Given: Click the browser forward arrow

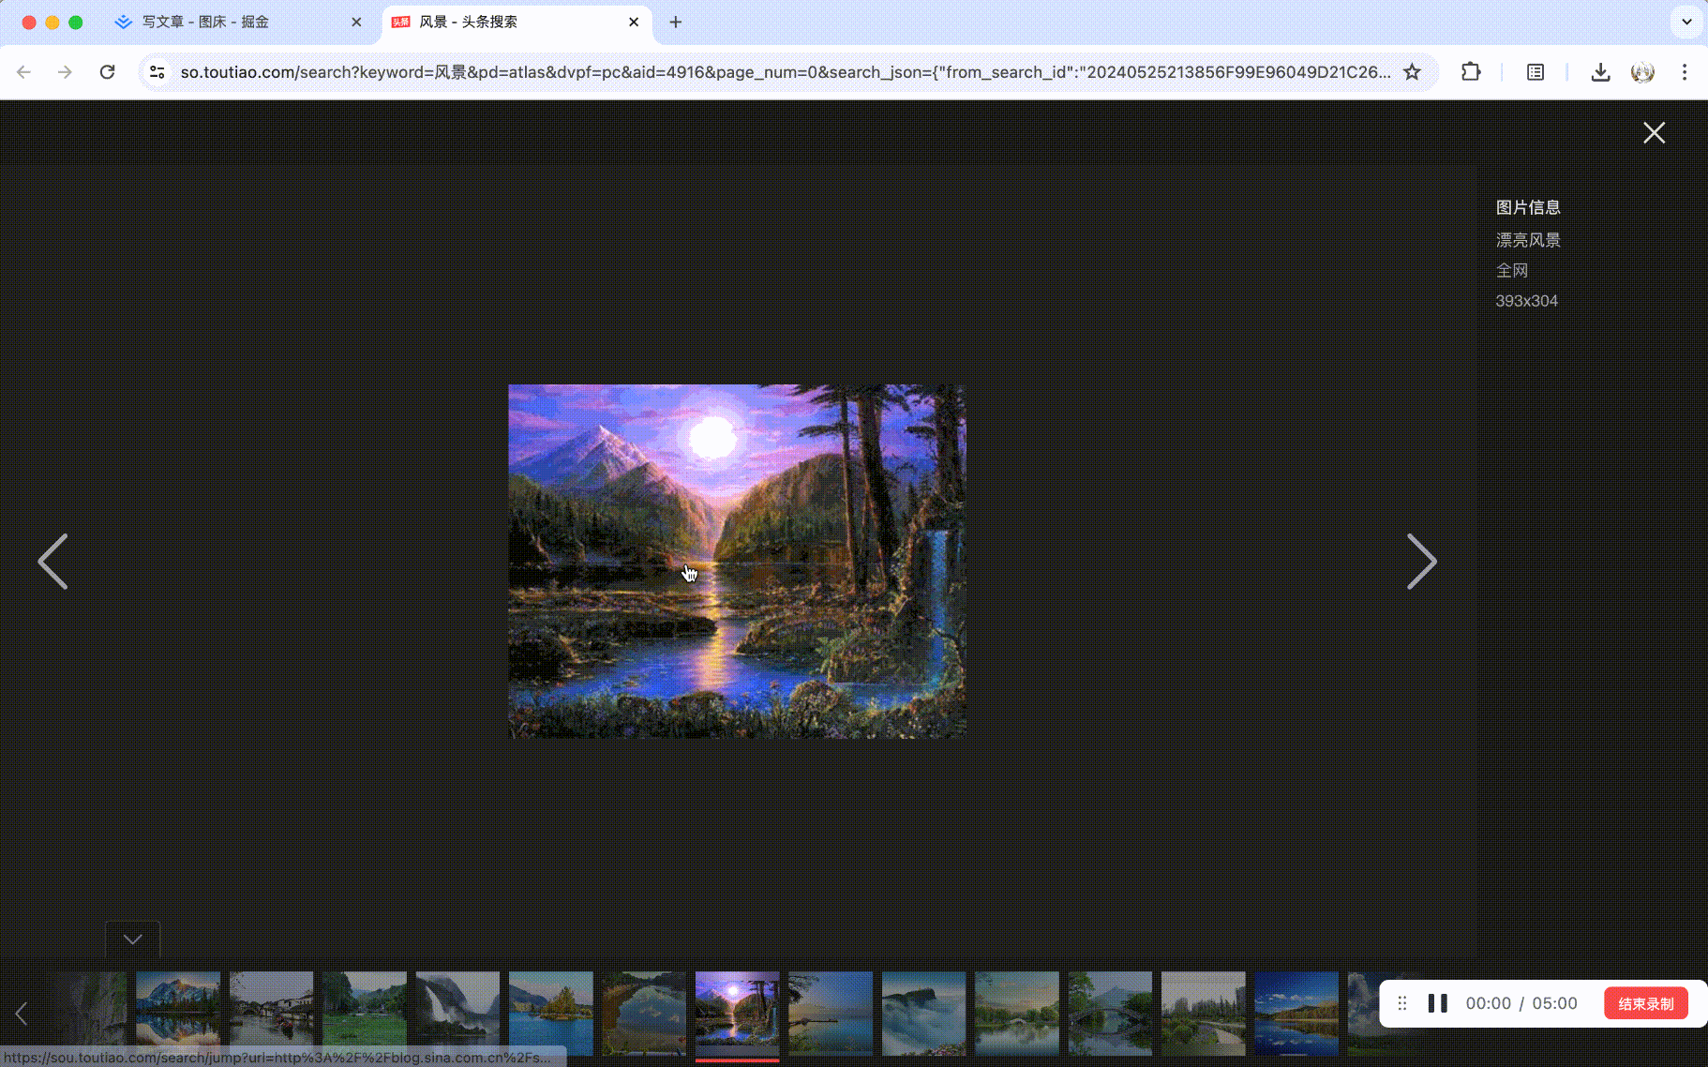Looking at the screenshot, I should 65,72.
